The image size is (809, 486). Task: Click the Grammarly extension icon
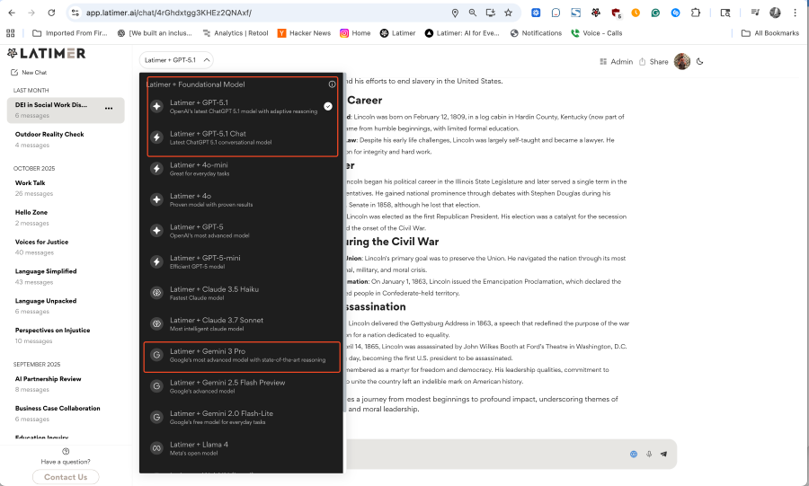[655, 13]
